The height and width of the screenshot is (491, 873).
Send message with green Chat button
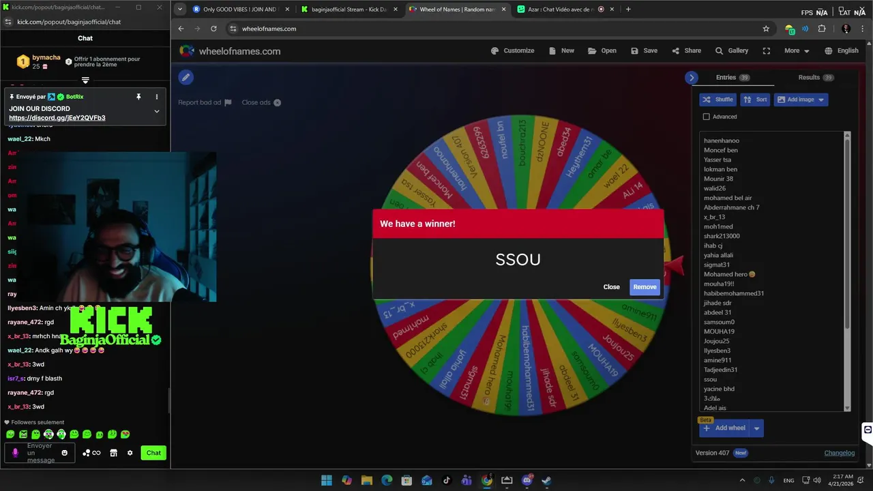click(x=153, y=453)
